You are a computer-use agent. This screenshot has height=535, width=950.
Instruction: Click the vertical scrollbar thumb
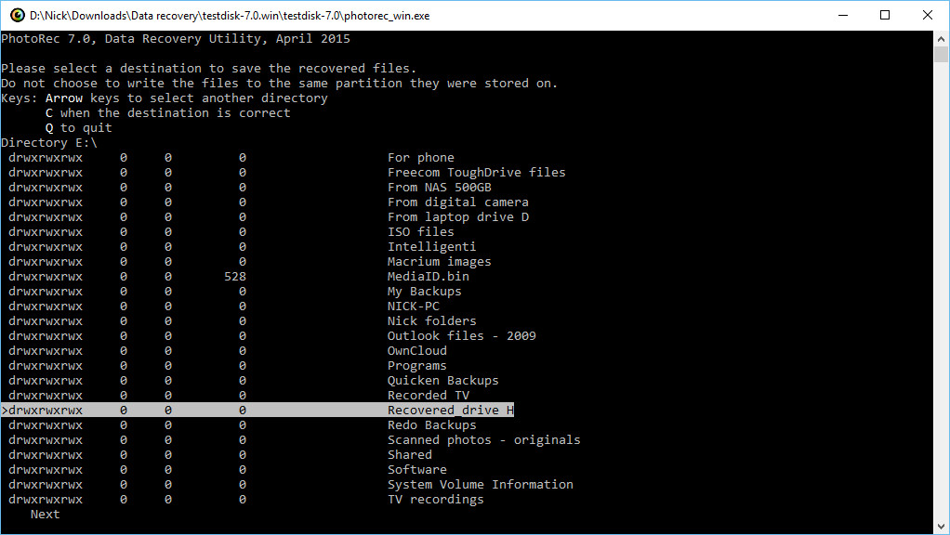coord(941,55)
